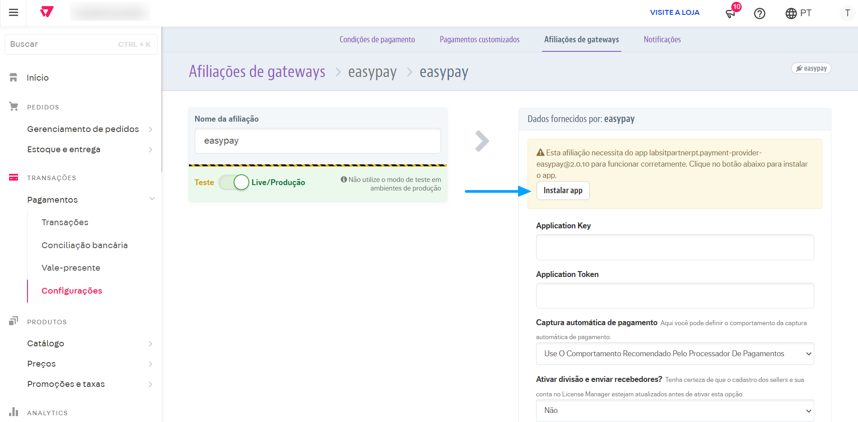Image resolution: width=858 pixels, height=422 pixels.
Task: Click the ANALYTICS section heading
Action: pos(47,413)
